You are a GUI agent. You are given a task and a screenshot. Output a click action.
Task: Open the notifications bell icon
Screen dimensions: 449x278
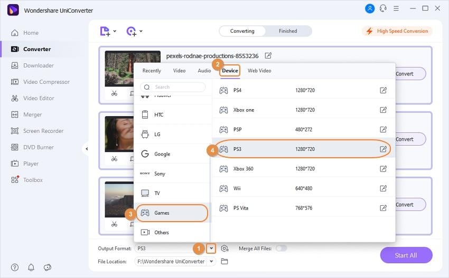[x=31, y=267]
